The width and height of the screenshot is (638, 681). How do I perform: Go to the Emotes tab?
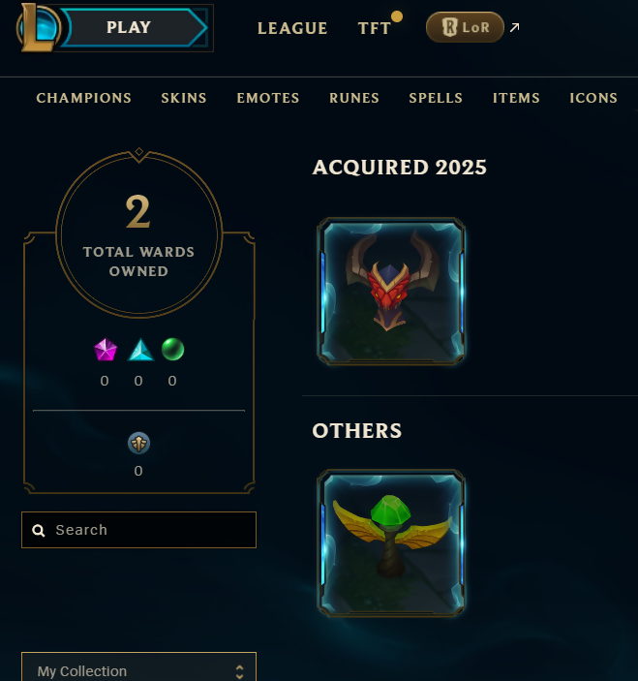[x=268, y=98]
